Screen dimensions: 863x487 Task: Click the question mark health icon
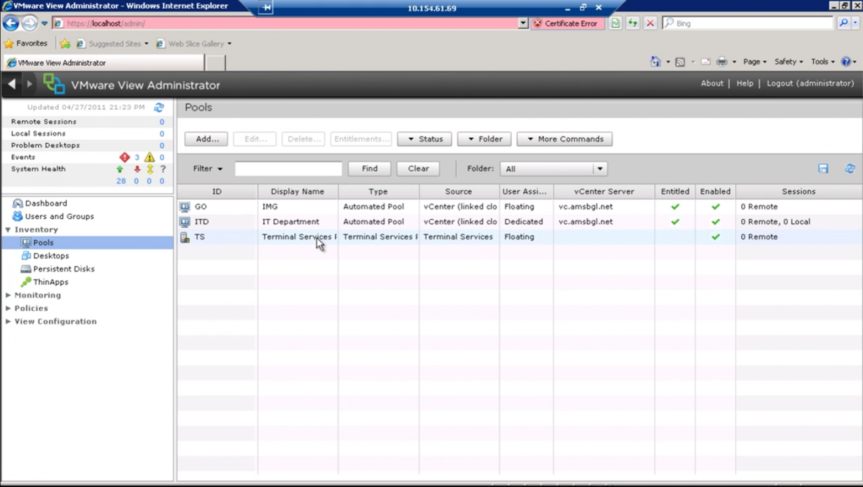point(163,169)
